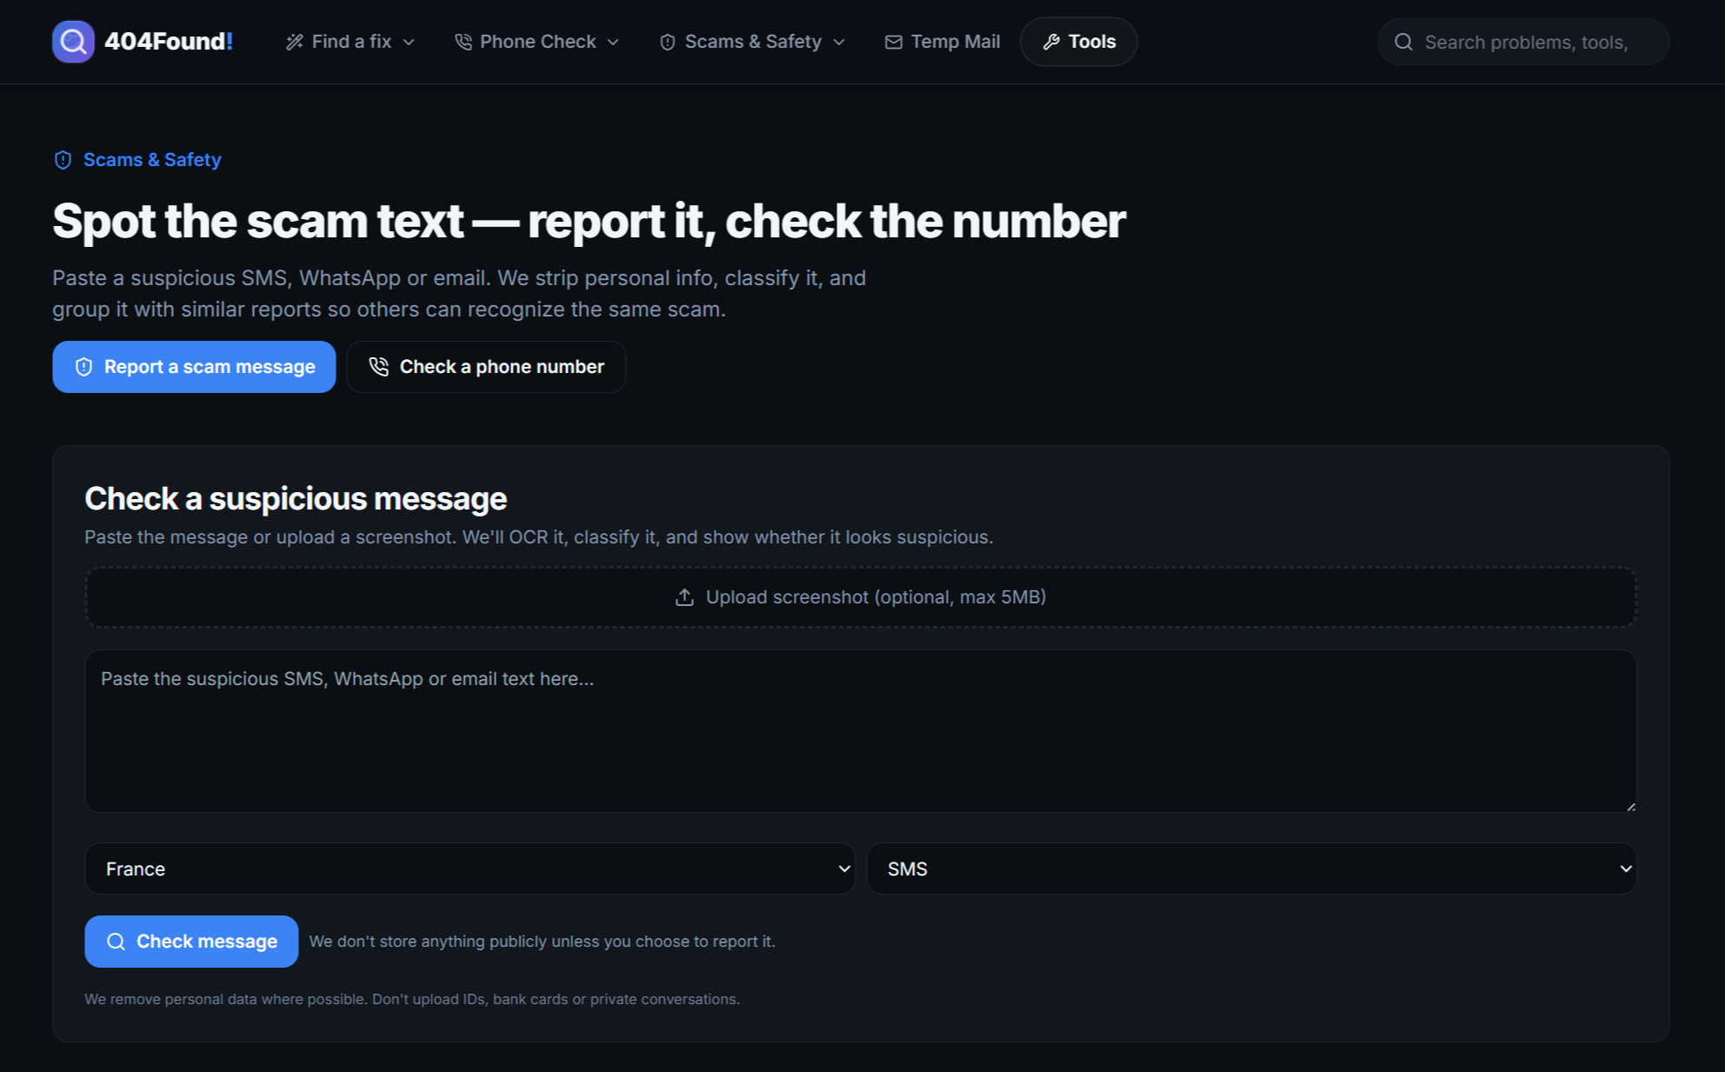Open the Upload screenshot drop zone
This screenshot has width=1725, height=1072.
tap(861, 597)
